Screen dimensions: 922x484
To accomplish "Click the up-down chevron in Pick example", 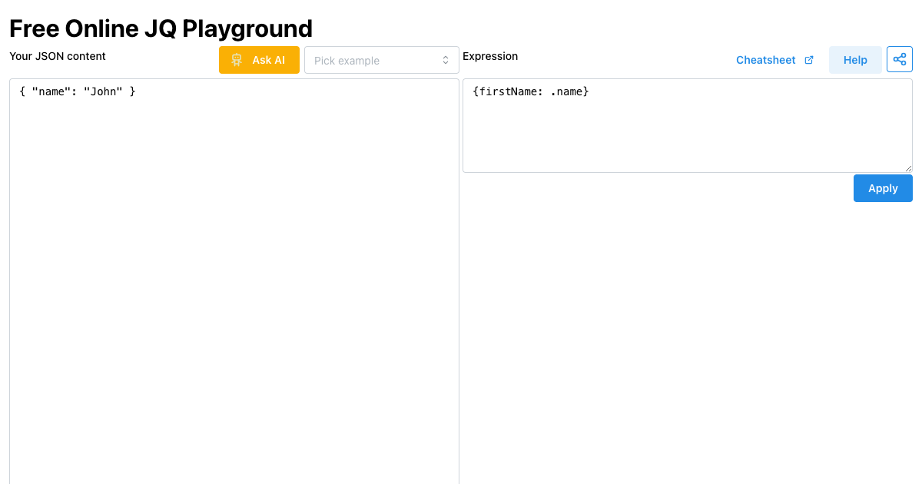I will 446,61.
